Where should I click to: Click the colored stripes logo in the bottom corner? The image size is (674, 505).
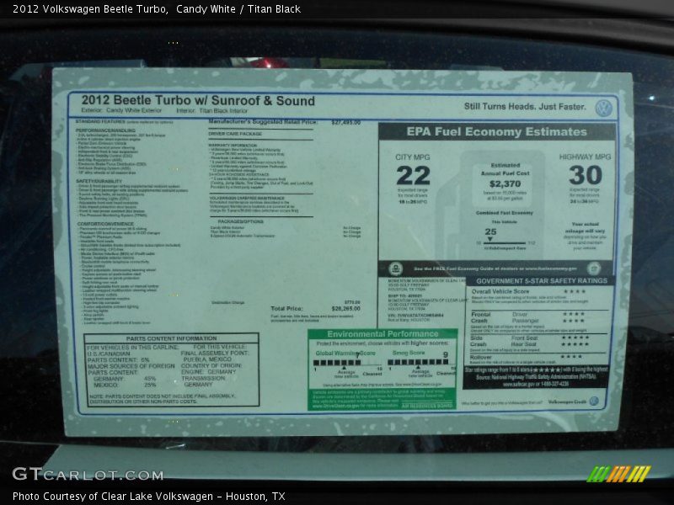coord(618,474)
